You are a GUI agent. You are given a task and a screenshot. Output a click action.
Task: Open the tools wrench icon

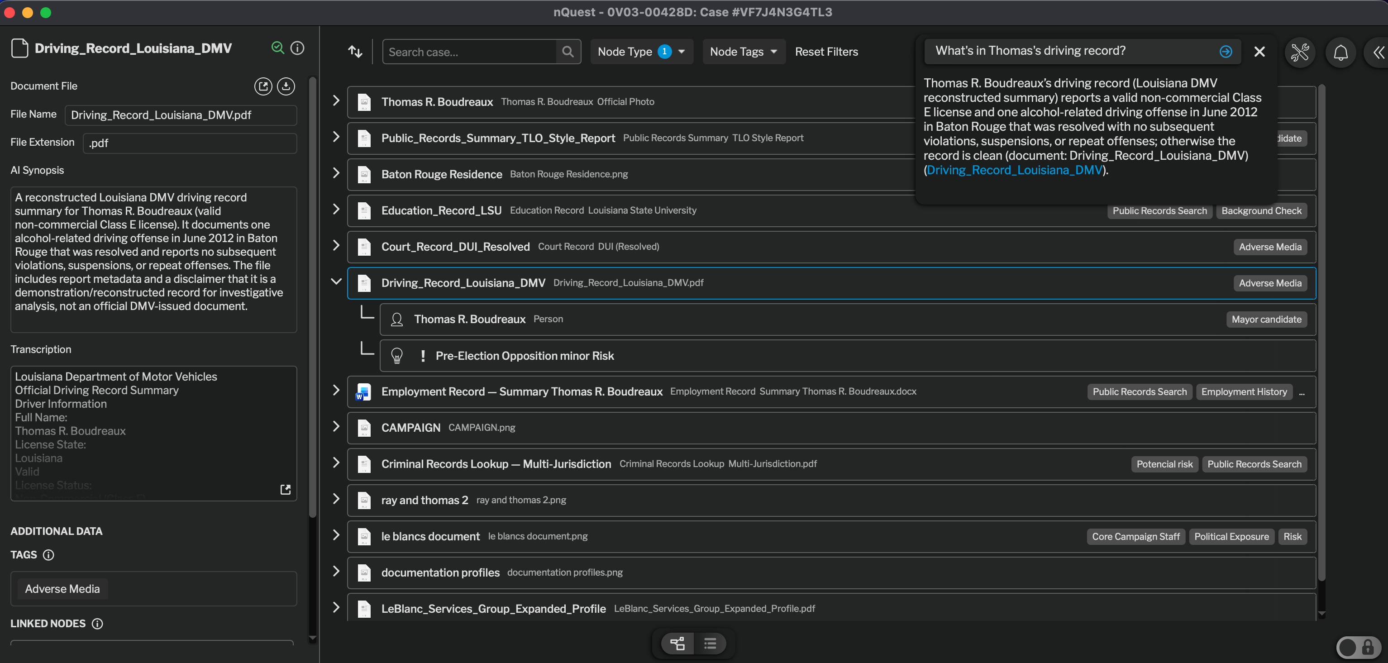[1300, 52]
